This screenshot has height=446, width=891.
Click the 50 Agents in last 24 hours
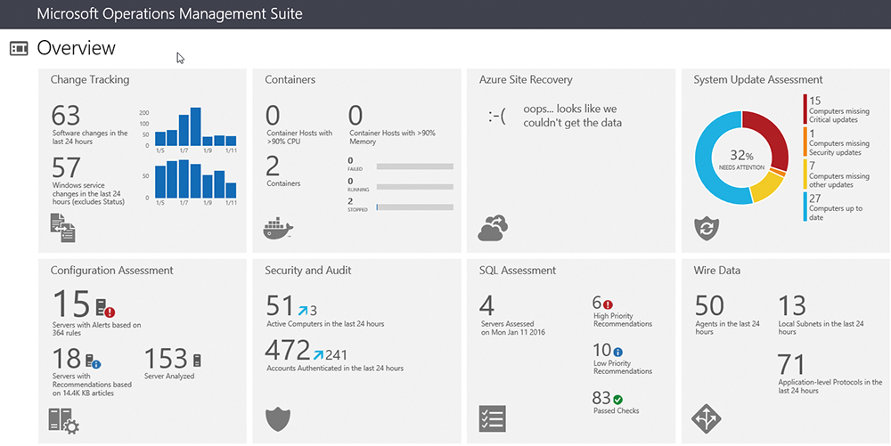click(x=710, y=306)
